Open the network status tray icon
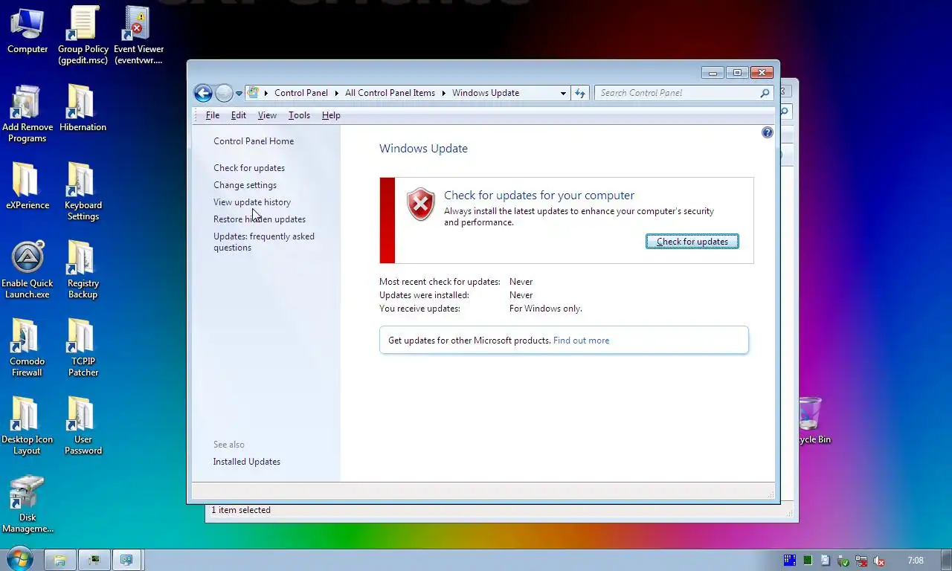Screen dimensions: 952x571 click(861, 561)
